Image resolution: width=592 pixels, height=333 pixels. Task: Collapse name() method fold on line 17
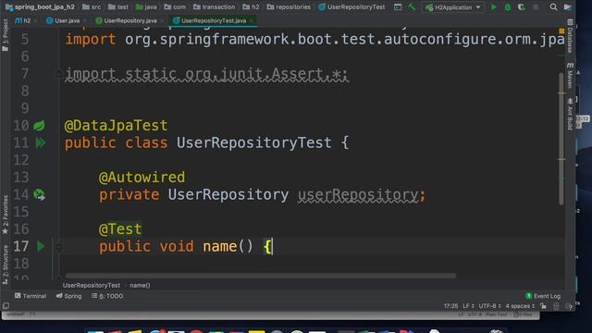[x=58, y=247]
